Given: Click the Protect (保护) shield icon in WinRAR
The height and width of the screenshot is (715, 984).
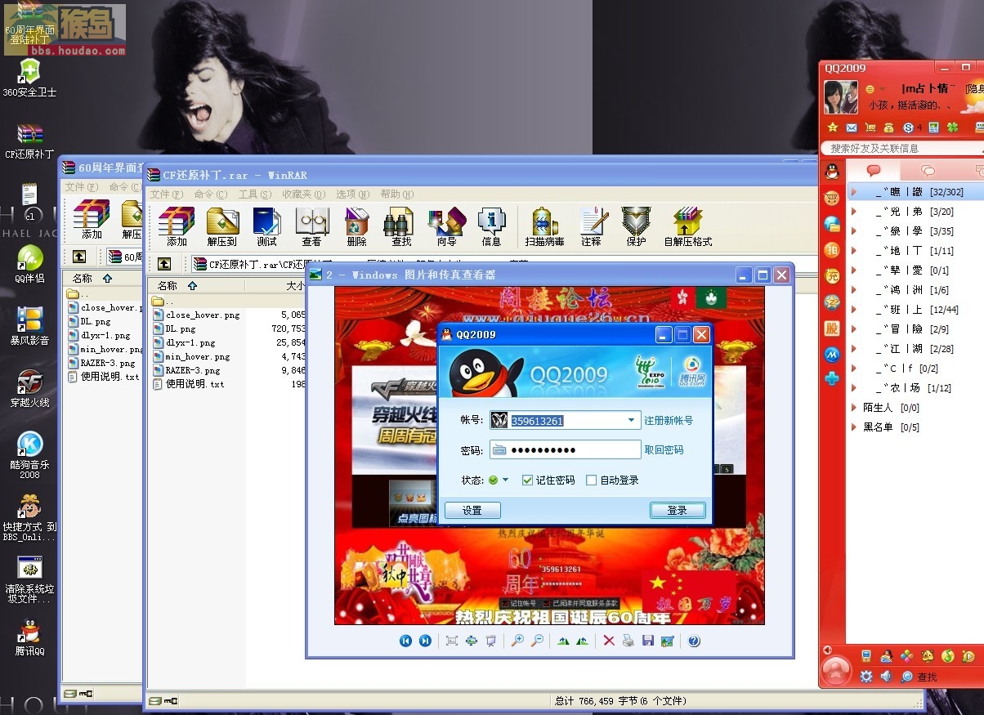Looking at the screenshot, I should click(x=636, y=226).
